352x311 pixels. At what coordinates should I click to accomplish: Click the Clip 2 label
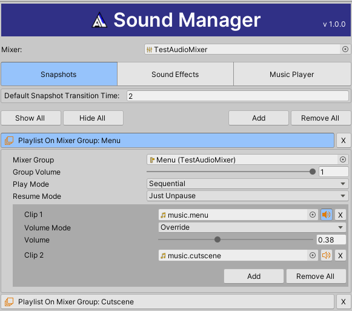34,255
